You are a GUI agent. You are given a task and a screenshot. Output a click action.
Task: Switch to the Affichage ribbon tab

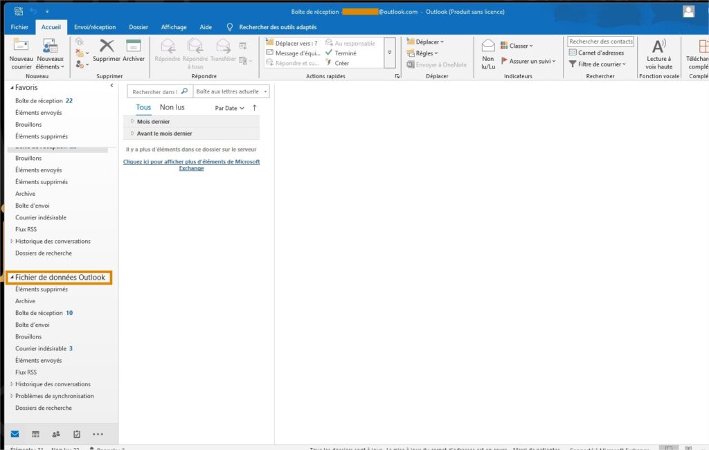(174, 27)
